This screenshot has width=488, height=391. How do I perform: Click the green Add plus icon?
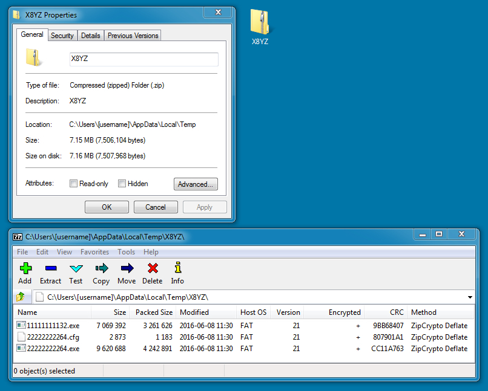click(25, 268)
